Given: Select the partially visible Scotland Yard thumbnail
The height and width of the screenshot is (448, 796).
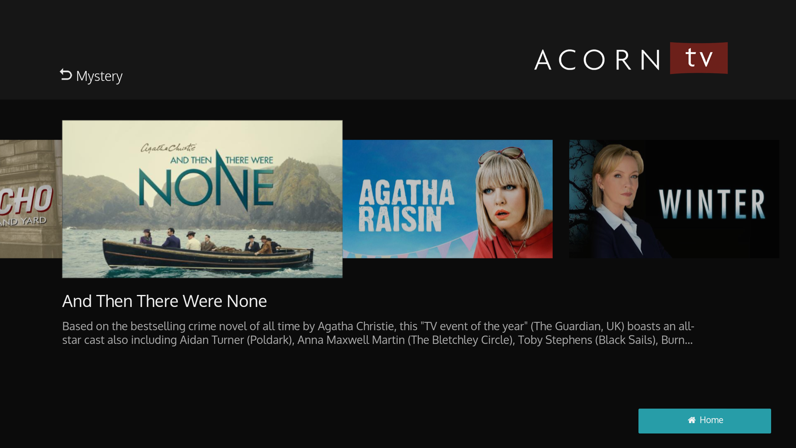Looking at the screenshot, I should 31,199.
